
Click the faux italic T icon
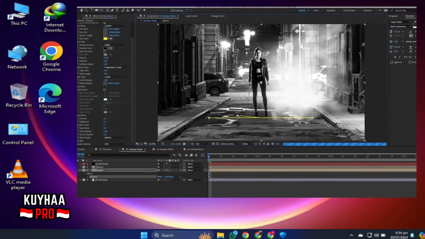[400, 57]
